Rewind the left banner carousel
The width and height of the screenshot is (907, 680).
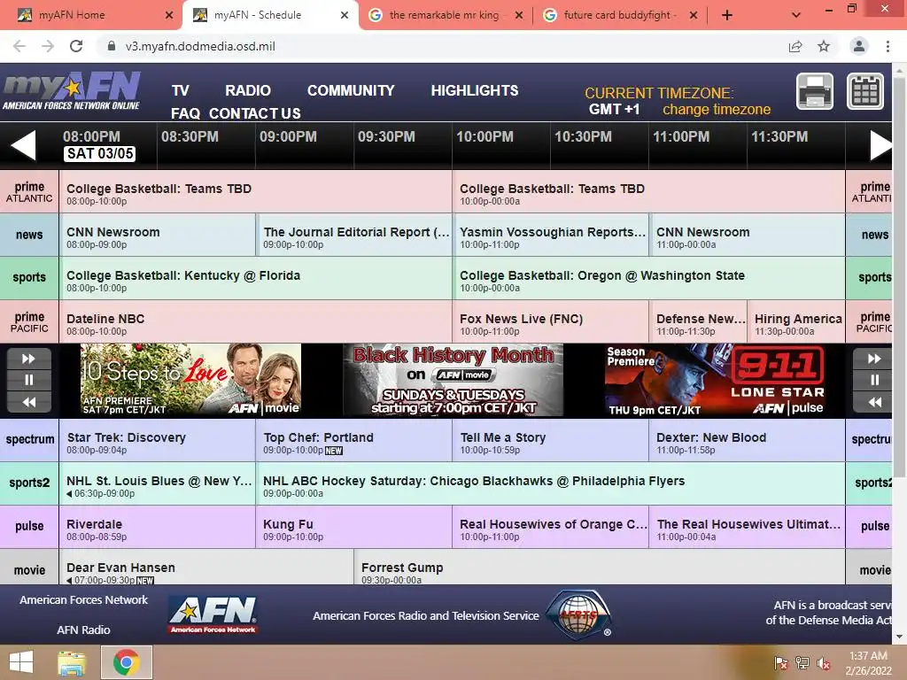29,402
